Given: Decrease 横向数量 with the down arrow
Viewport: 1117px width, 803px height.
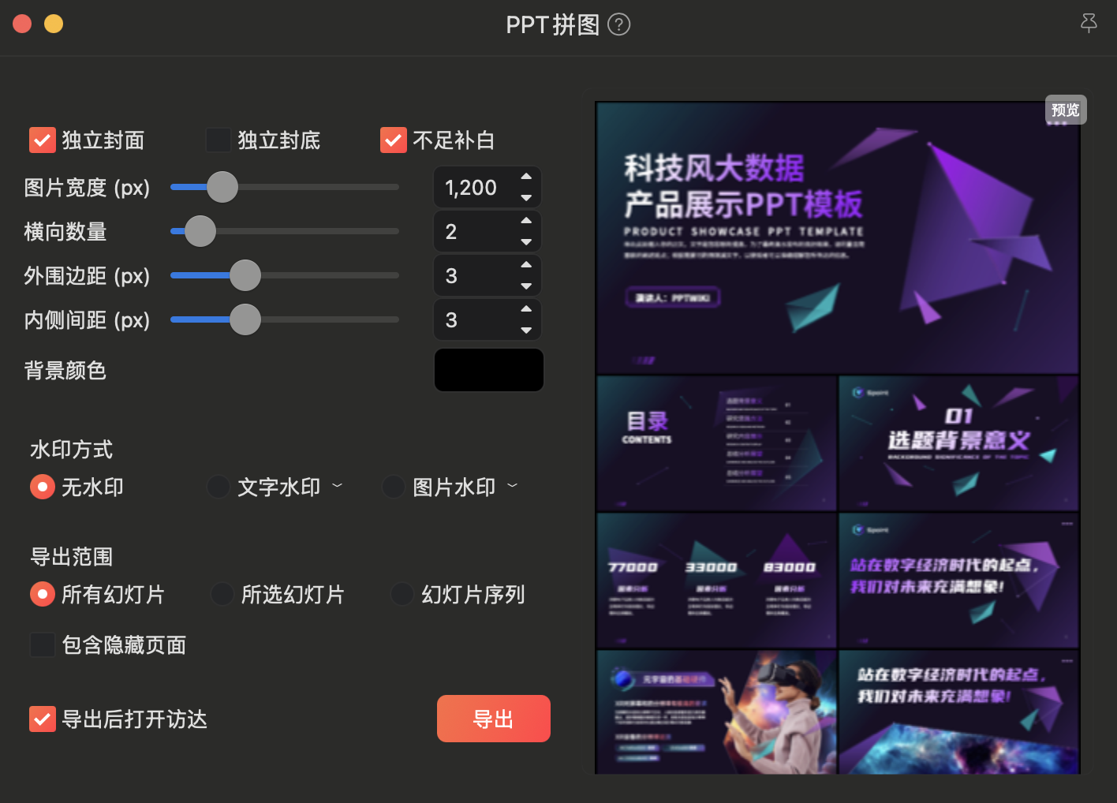Looking at the screenshot, I should [526, 241].
